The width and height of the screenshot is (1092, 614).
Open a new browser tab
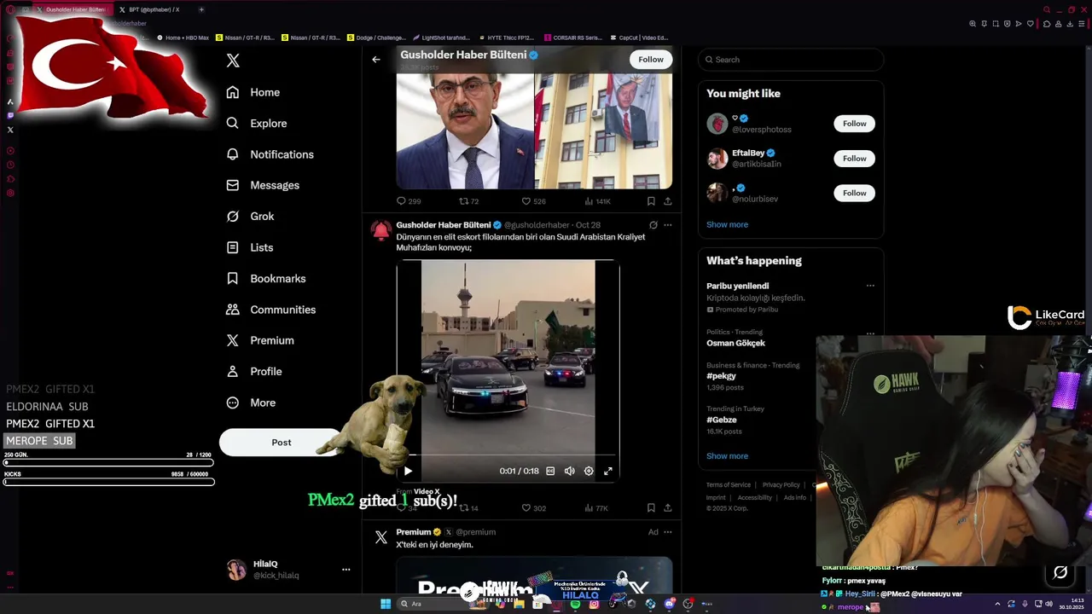201,9
